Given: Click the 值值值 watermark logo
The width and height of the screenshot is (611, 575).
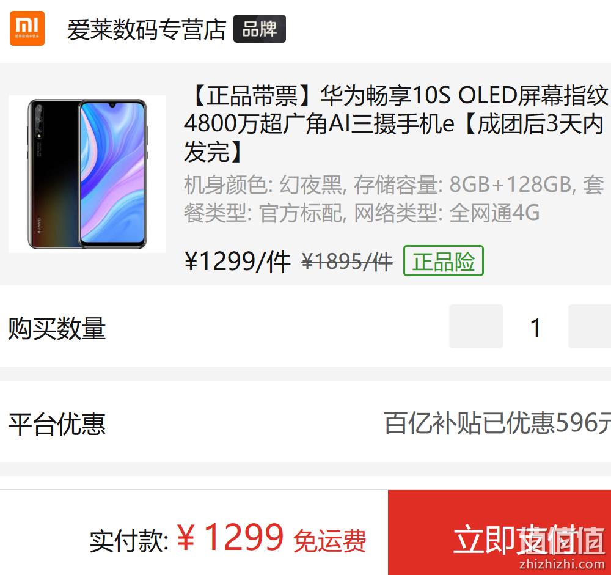Looking at the screenshot, I should (x=561, y=540).
